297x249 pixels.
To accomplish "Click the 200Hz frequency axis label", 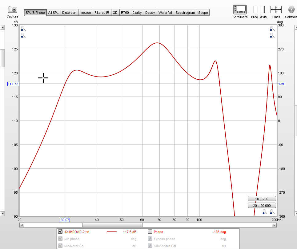I will [x=276, y=220].
